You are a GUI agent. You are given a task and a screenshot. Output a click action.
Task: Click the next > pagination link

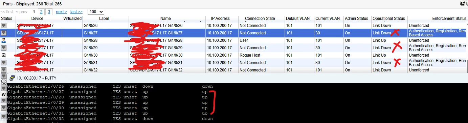pos(62,12)
